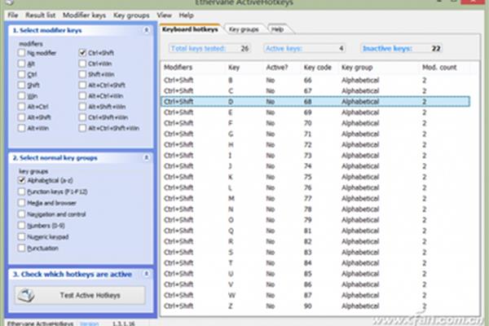Select the row with key code 75

(315, 177)
